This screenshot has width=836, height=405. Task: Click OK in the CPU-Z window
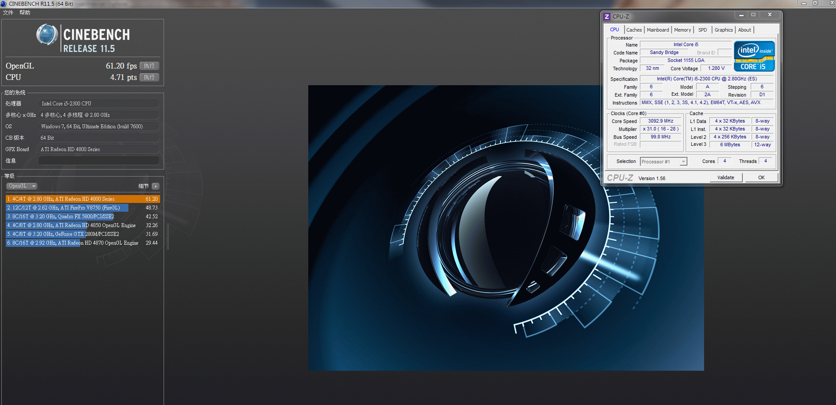click(x=761, y=177)
